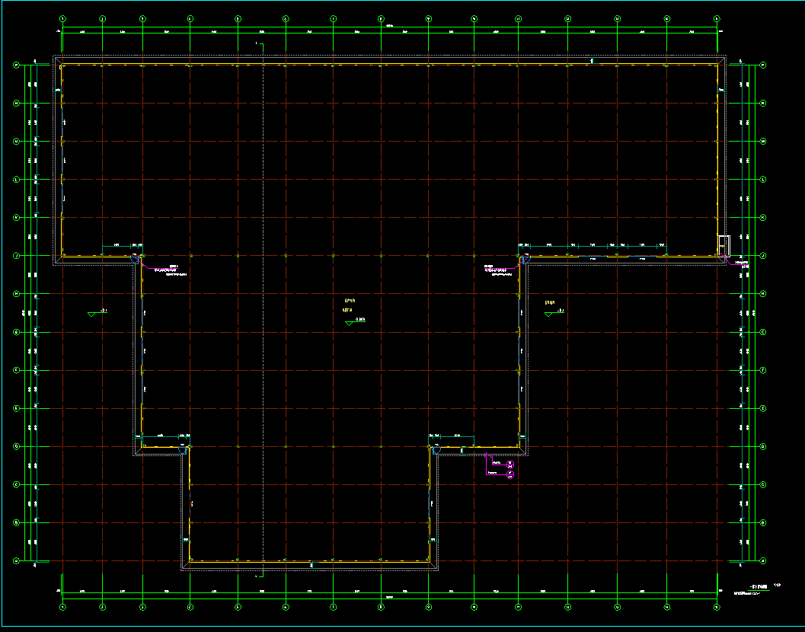Select the right-side elevation marker with yellow label
Viewport: 805px width, 632px height.
tap(549, 313)
